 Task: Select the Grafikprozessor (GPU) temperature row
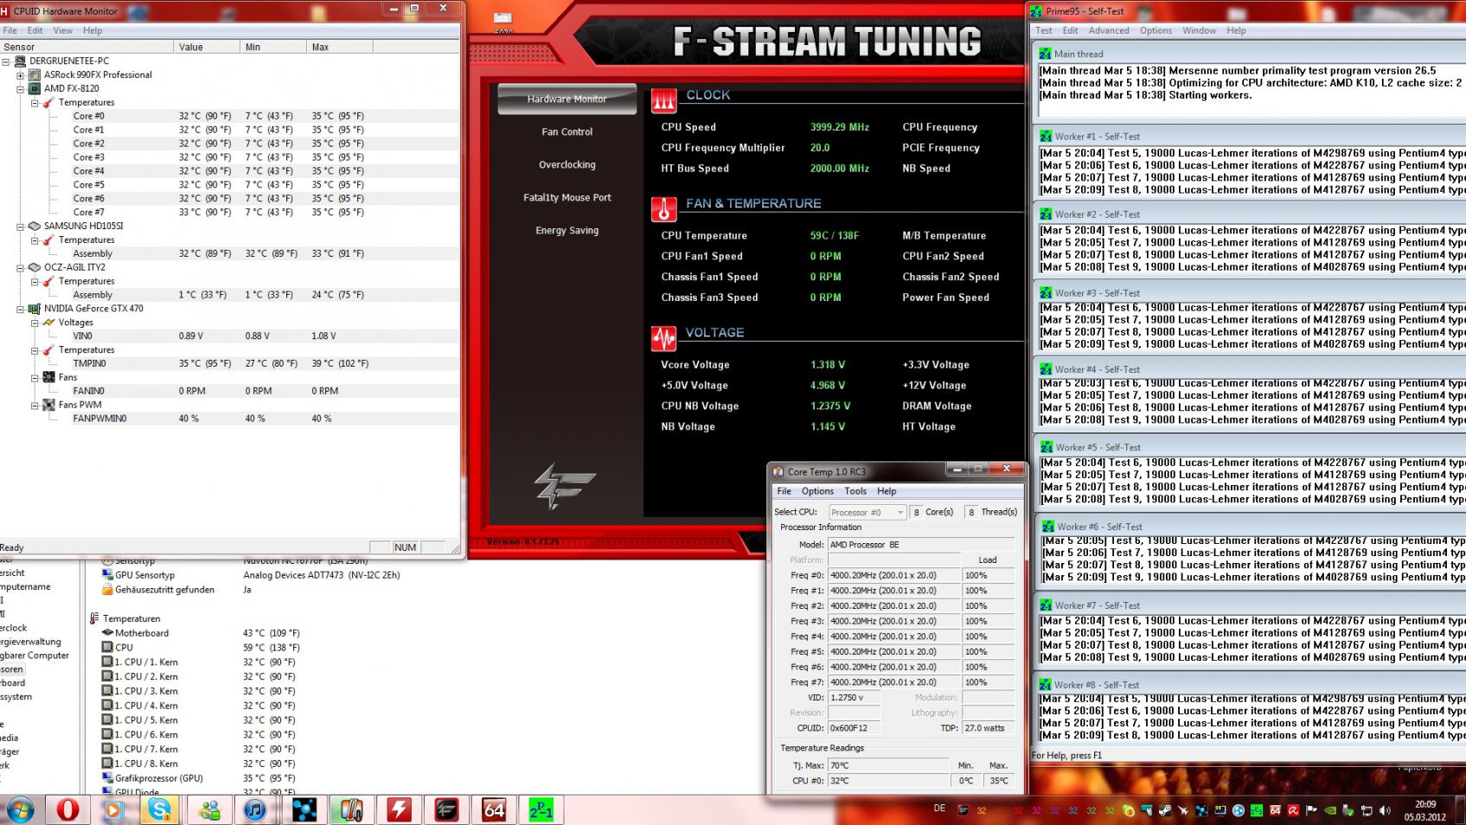(x=201, y=778)
